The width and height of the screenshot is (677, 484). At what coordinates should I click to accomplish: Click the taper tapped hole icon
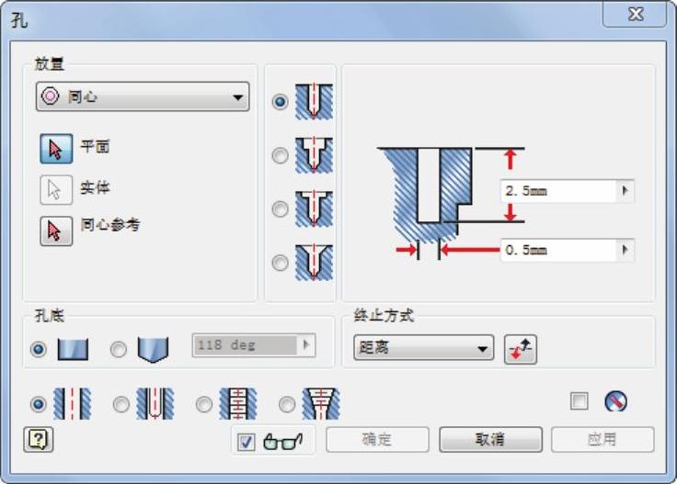pos(321,404)
